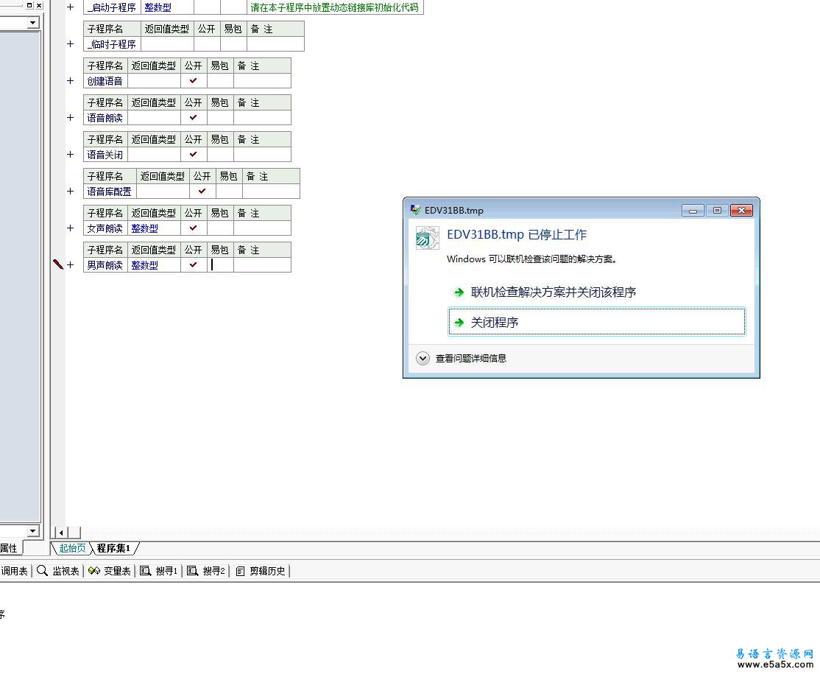Toggle the 公开 checkmark for 创建语音
This screenshot has width=820, height=674.
coord(194,81)
